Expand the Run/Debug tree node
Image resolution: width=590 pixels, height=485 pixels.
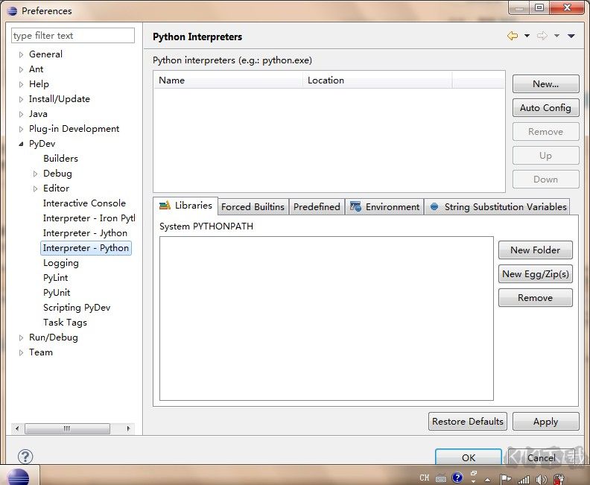(21, 337)
